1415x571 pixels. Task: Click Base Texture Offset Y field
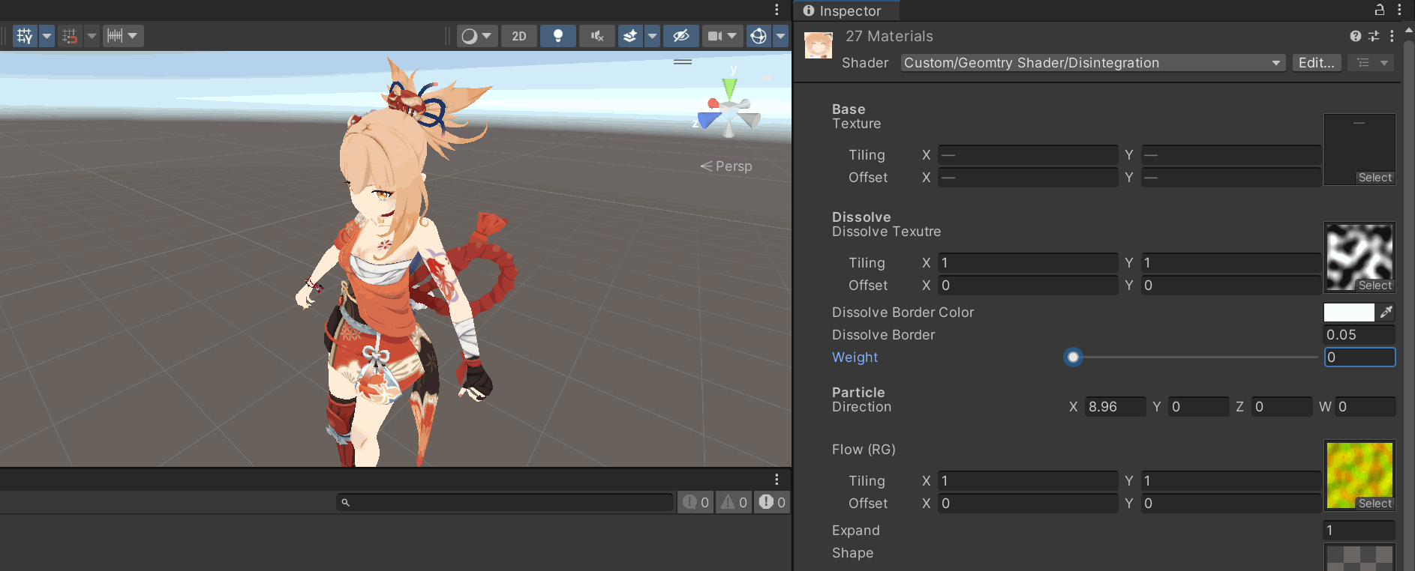tap(1231, 178)
